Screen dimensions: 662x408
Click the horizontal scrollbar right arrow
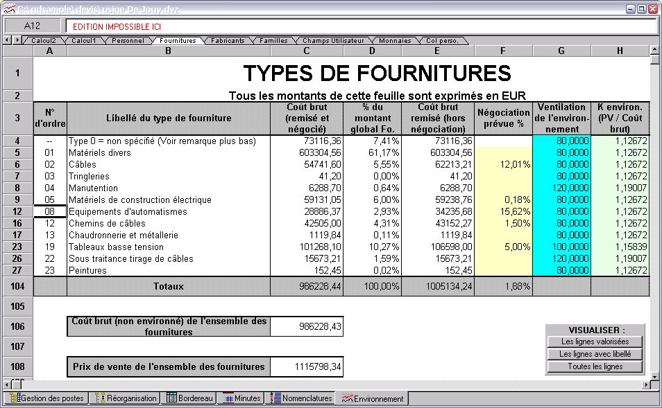(646, 384)
